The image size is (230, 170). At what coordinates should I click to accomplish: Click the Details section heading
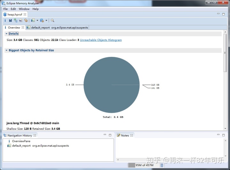coord(13,34)
